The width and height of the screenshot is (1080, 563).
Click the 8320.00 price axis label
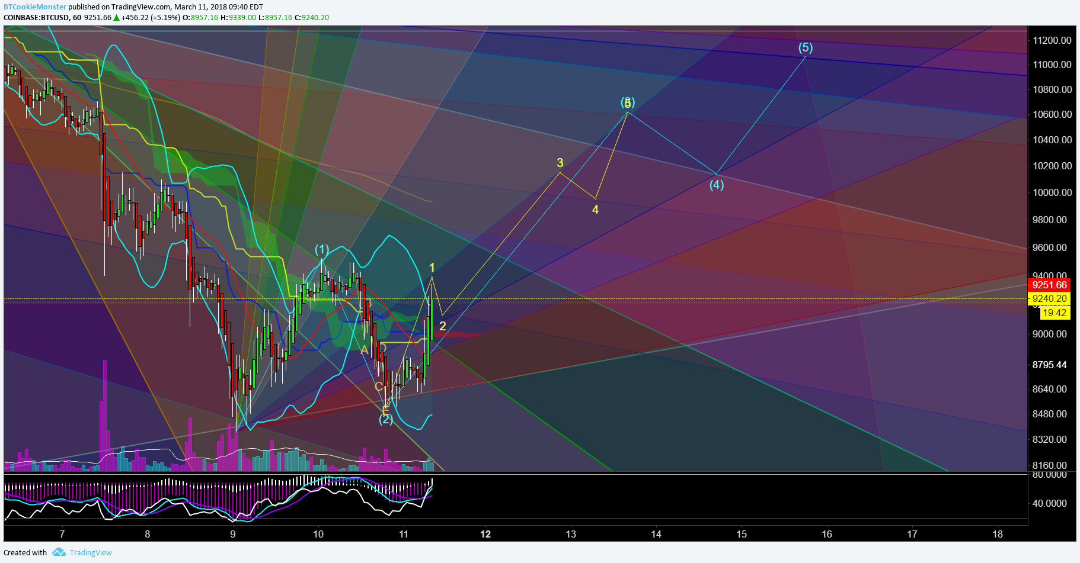[1050, 439]
